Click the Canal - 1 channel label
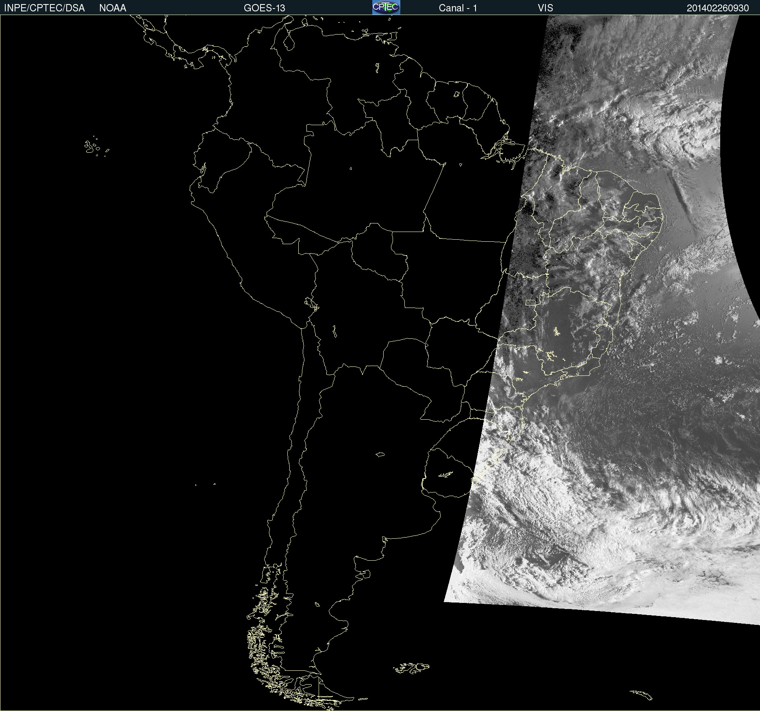 [458, 8]
